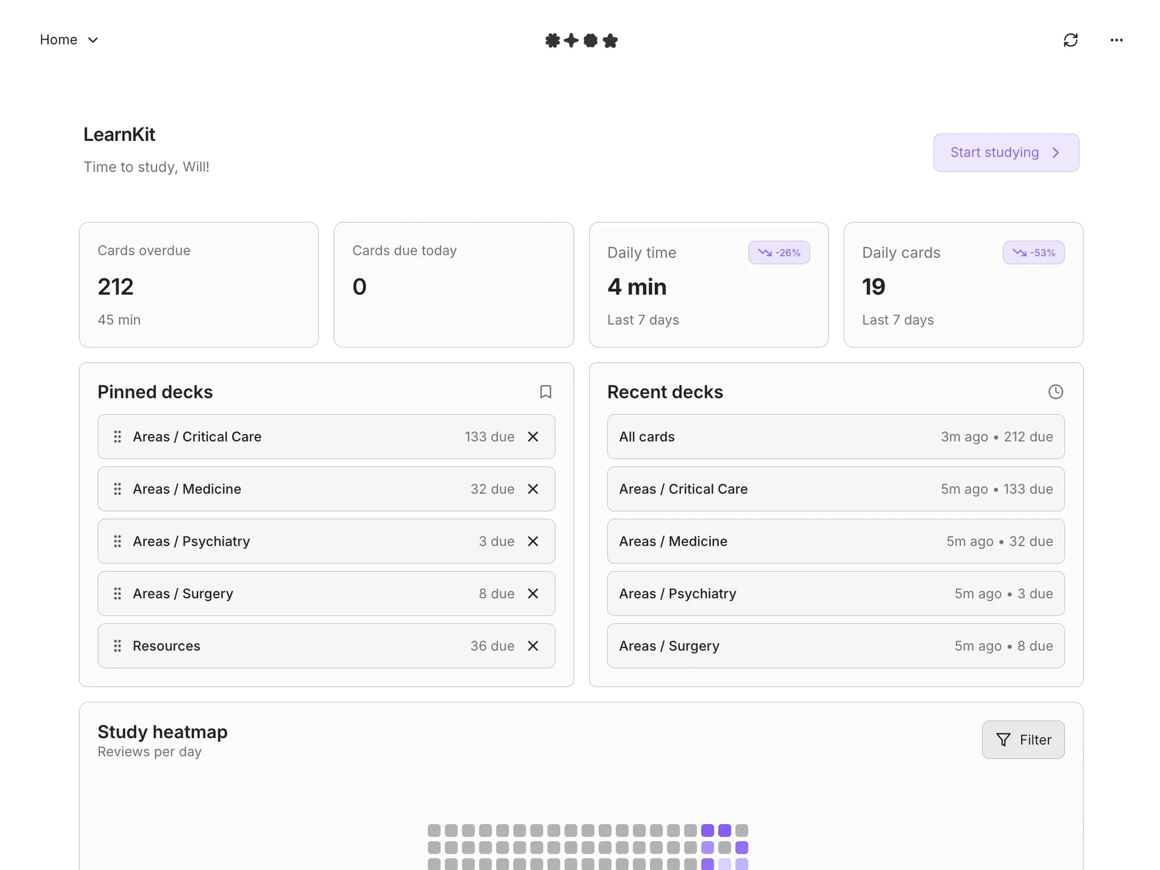This screenshot has width=1160, height=870.
Task: Open pinned Resources deck
Action: [x=326, y=646]
